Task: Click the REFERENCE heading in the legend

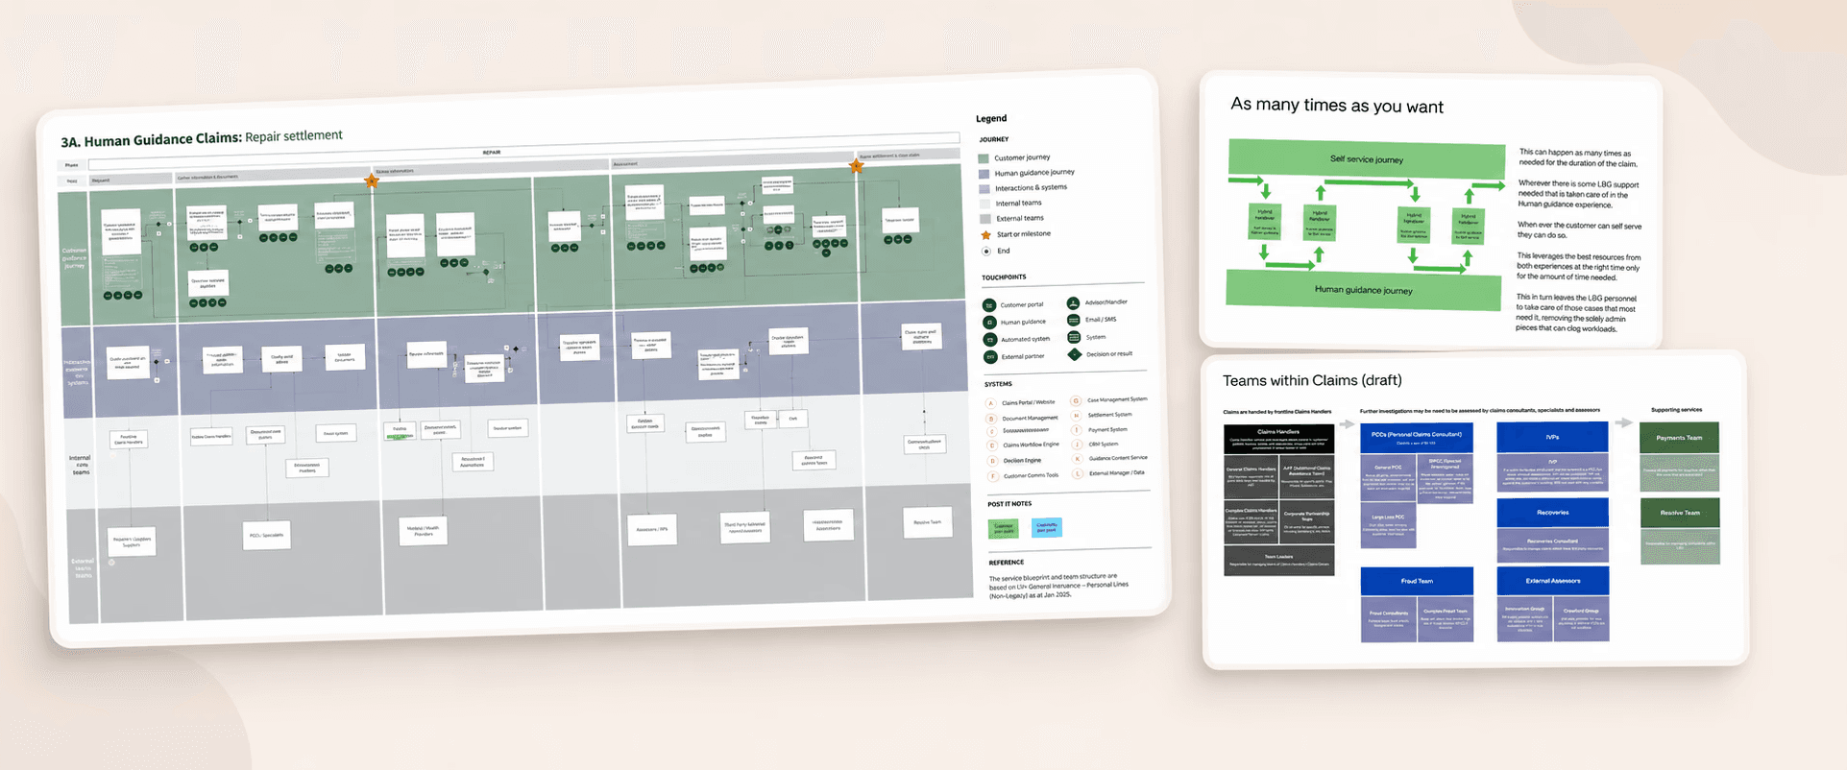Action: point(1007,563)
